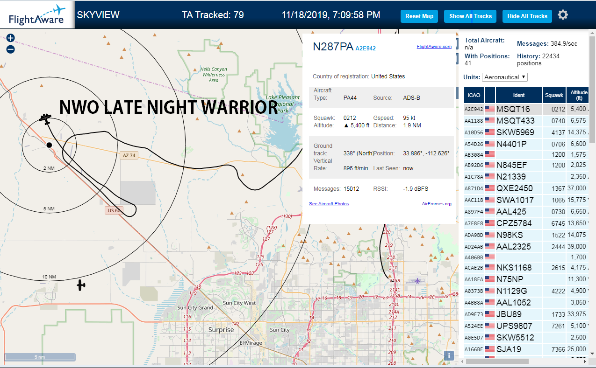The image size is (596, 368).
Task: Select AAL1052 aircraft row
Action: pyautogui.click(x=526, y=302)
